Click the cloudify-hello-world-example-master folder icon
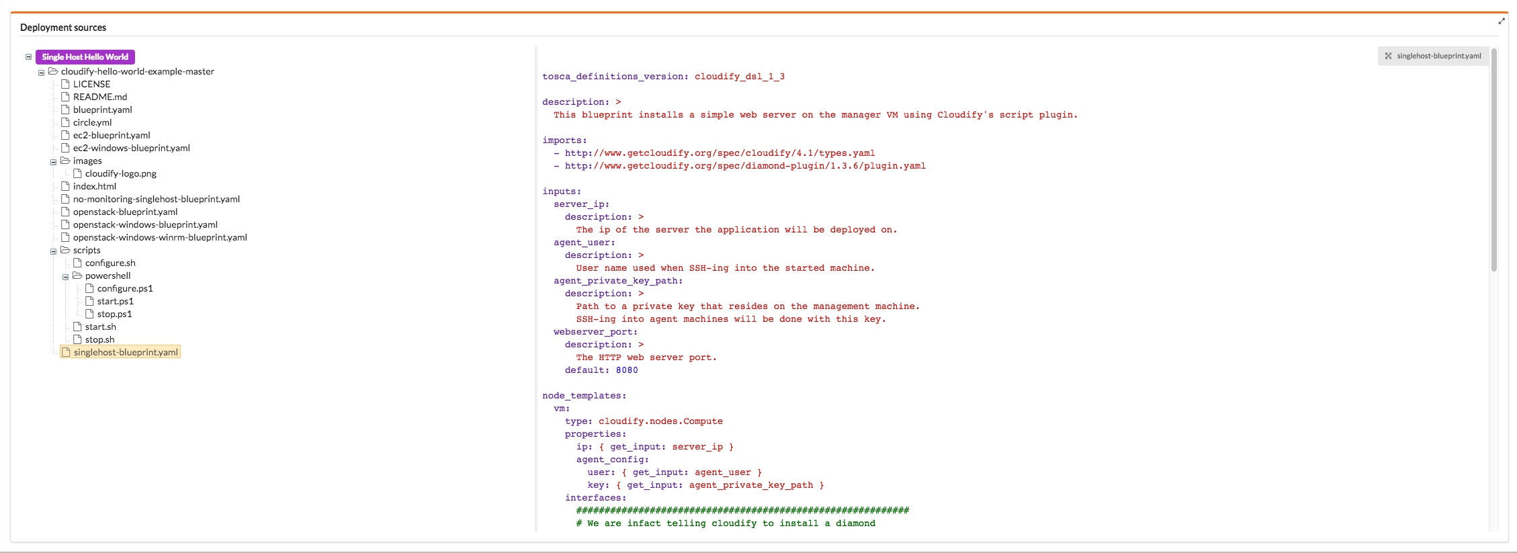The image size is (1517, 553). [53, 71]
